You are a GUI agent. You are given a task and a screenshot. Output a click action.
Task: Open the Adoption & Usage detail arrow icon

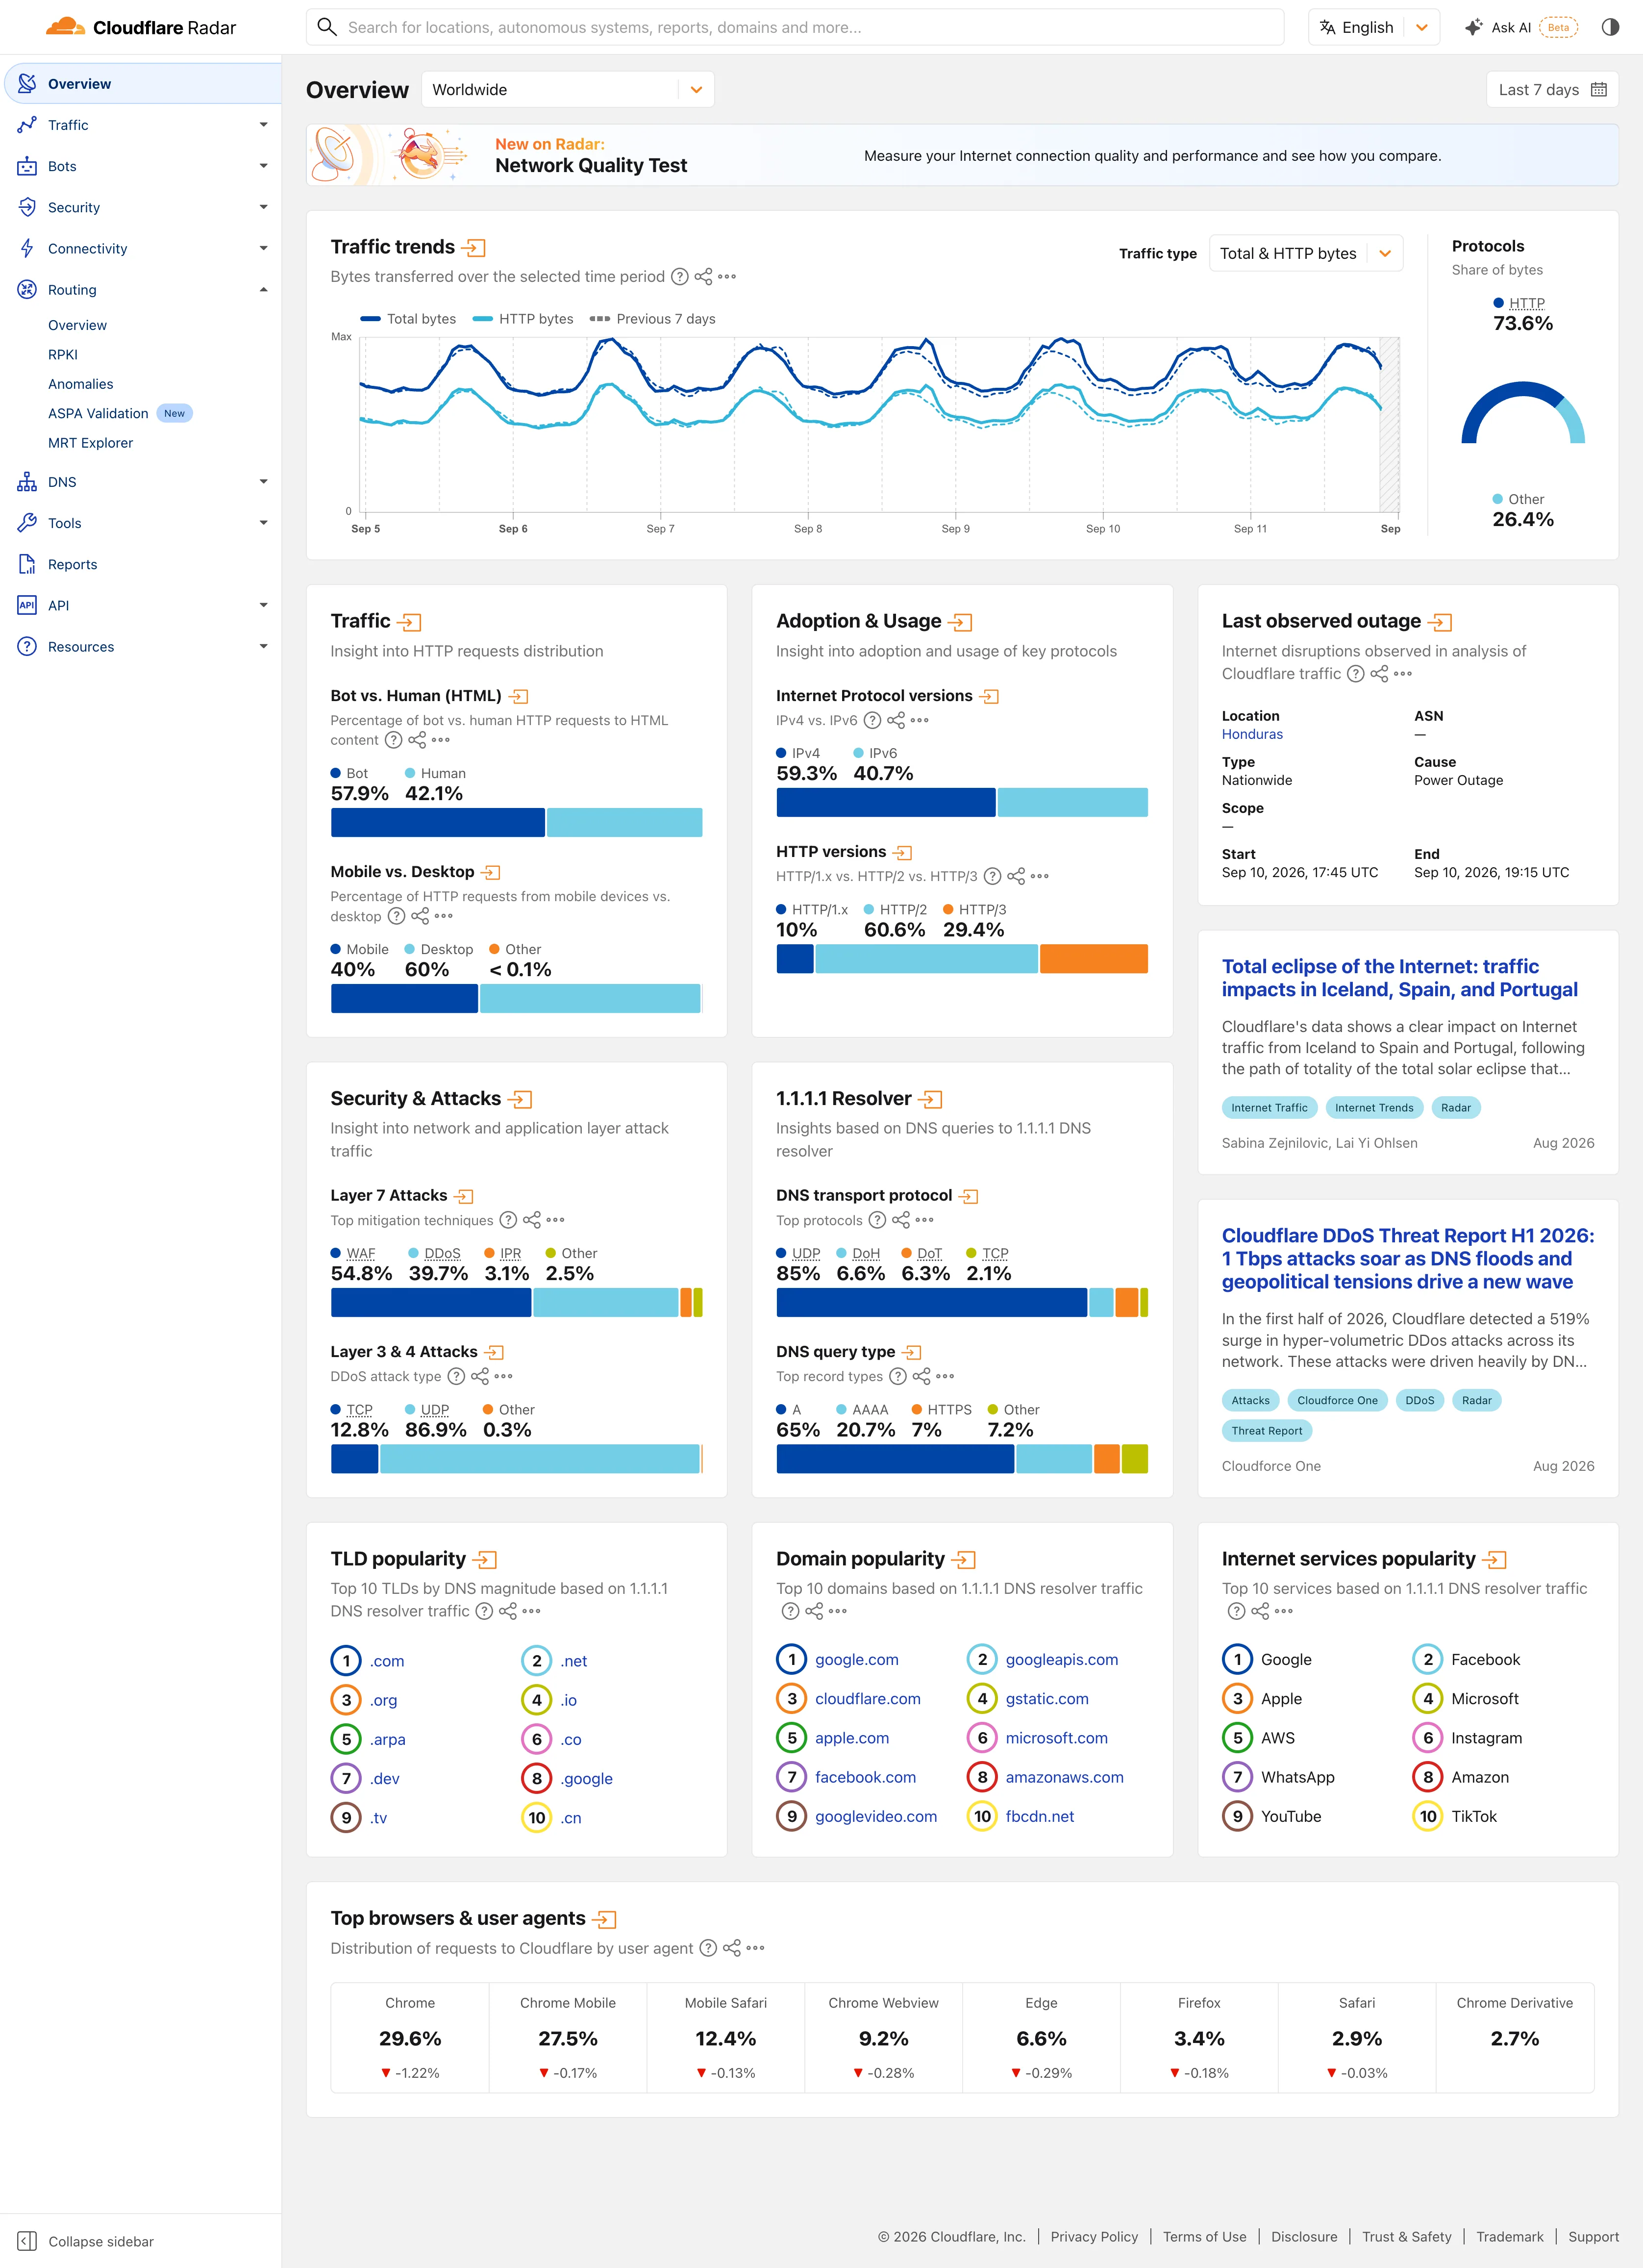click(x=961, y=622)
